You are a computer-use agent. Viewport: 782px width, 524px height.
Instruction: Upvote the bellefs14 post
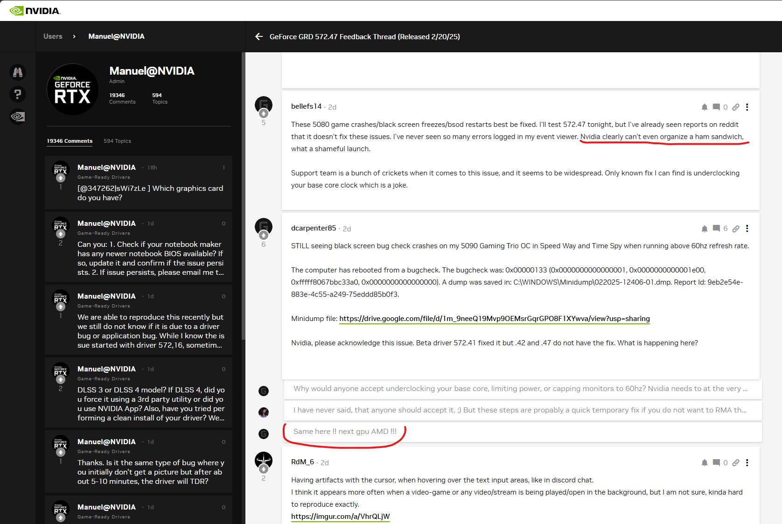264,113
